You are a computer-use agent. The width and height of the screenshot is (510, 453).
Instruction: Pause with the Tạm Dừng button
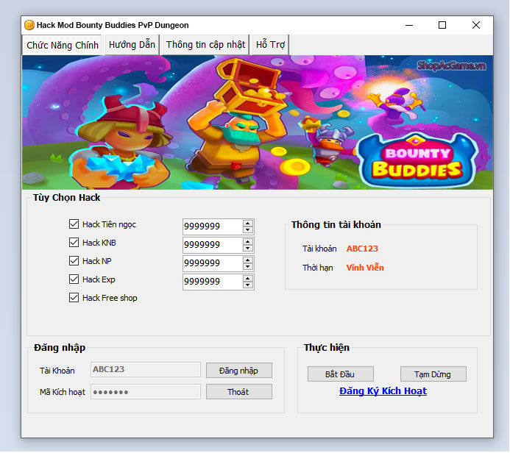(433, 374)
